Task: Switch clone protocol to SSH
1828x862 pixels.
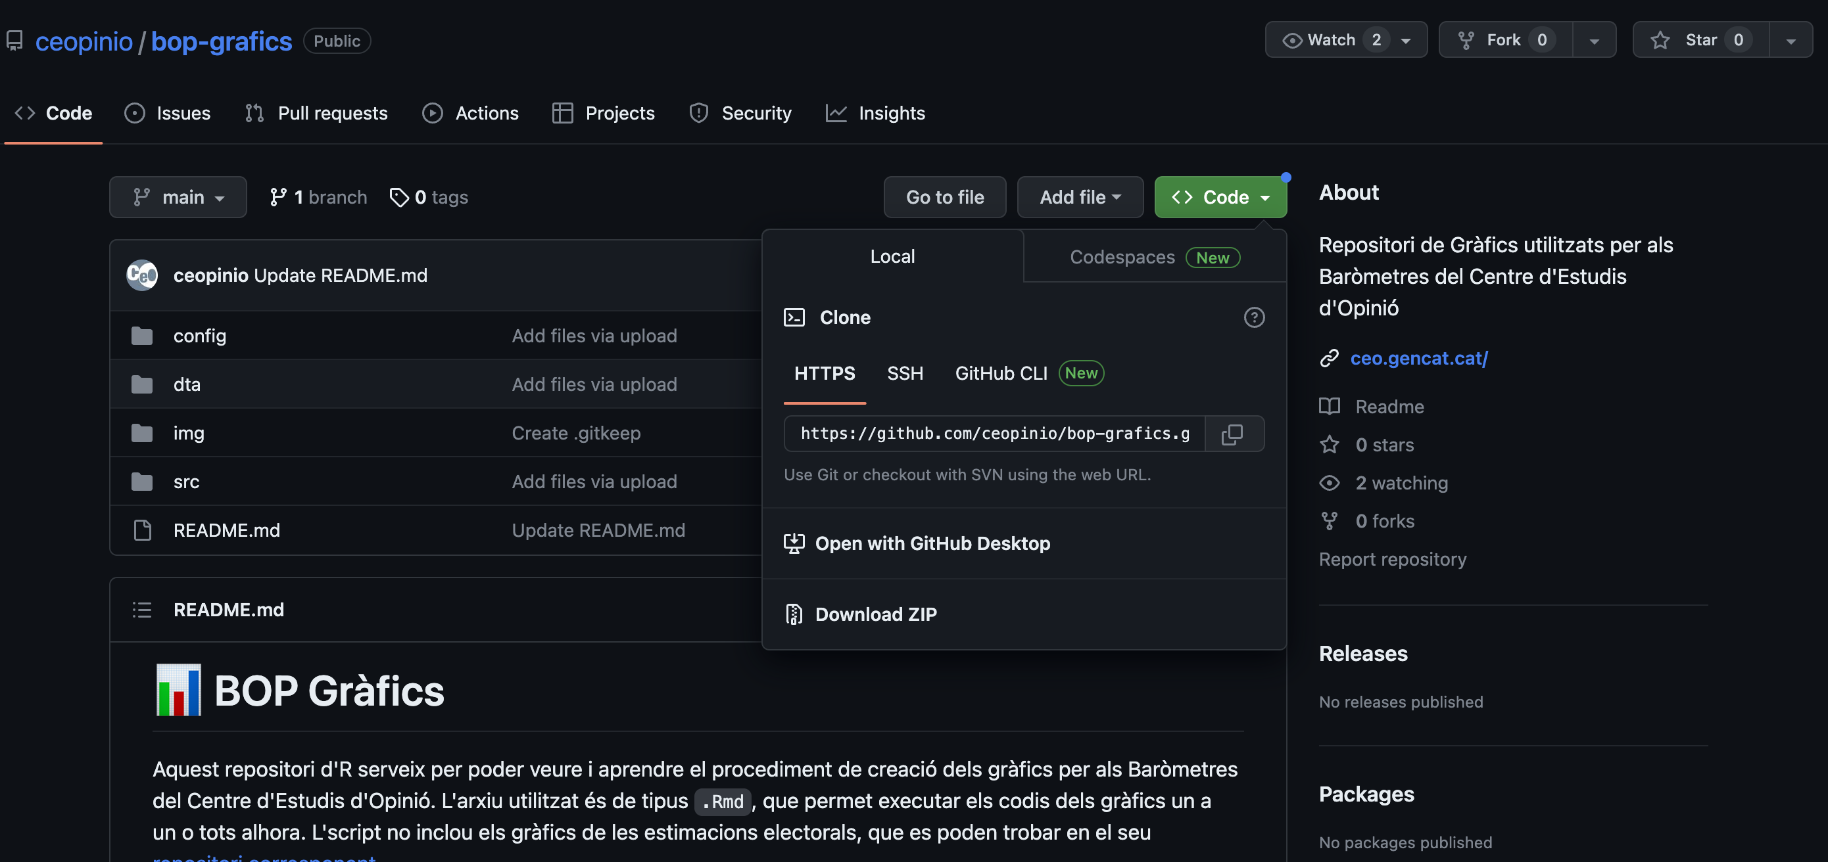Action: (905, 374)
